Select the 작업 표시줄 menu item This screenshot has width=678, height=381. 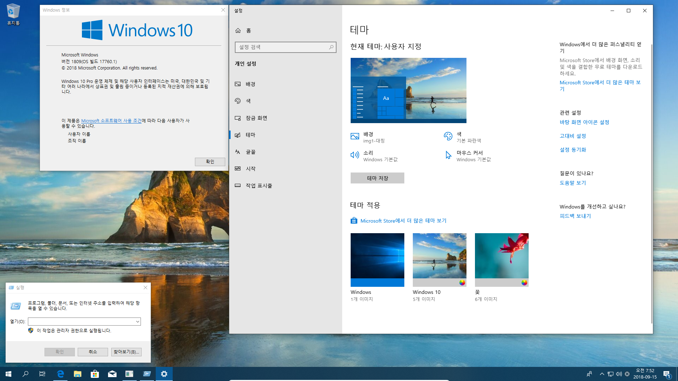[285, 186]
